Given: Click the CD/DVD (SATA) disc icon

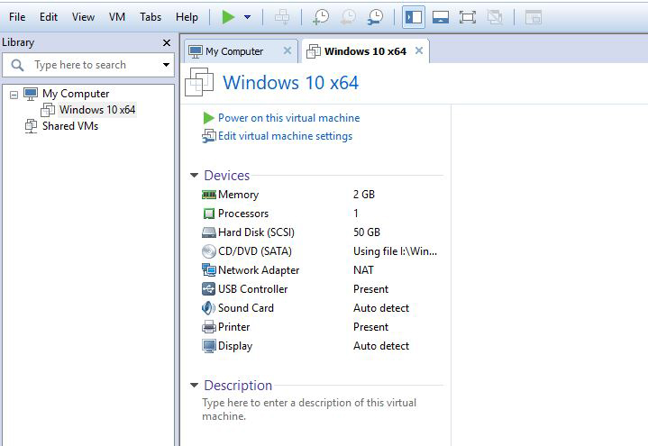Looking at the screenshot, I should click(209, 251).
